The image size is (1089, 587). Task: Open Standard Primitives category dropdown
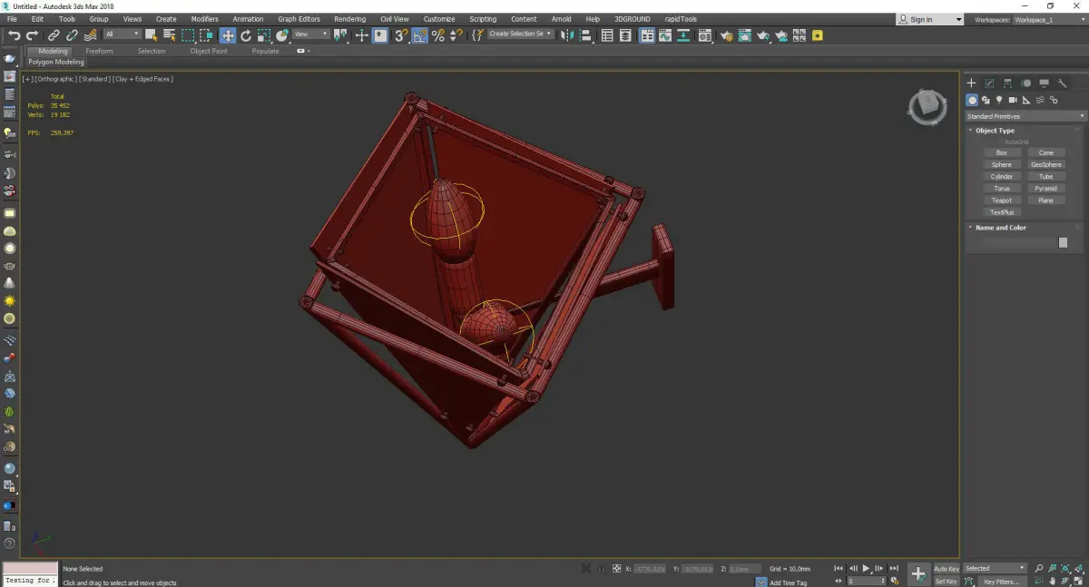point(1025,116)
